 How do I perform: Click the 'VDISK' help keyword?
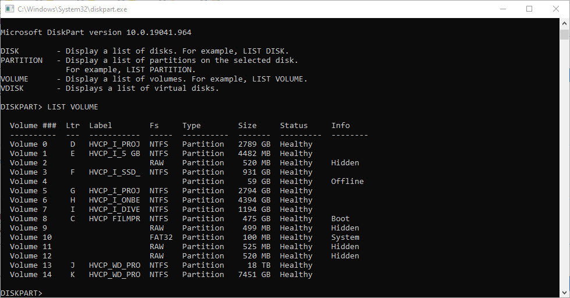[x=12, y=88]
